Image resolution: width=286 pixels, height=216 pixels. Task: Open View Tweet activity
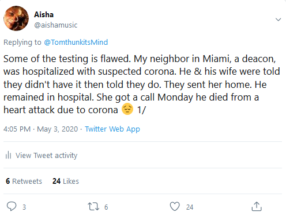46,155
